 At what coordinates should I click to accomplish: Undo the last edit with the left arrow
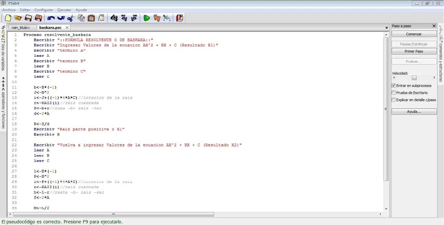(51, 18)
